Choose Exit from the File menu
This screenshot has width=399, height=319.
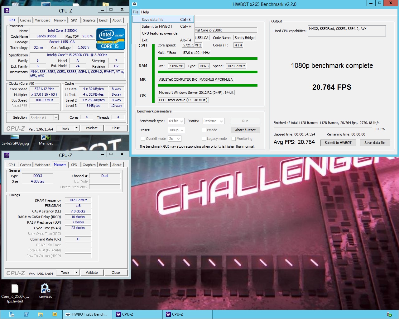coord(163,40)
